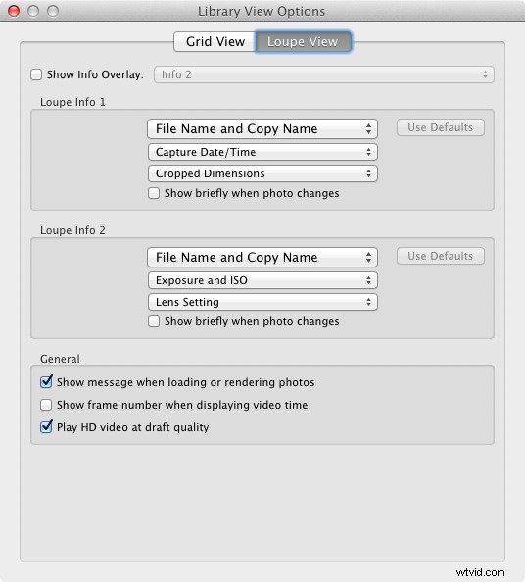
Task: Select the Loupe View tab
Action: (303, 41)
